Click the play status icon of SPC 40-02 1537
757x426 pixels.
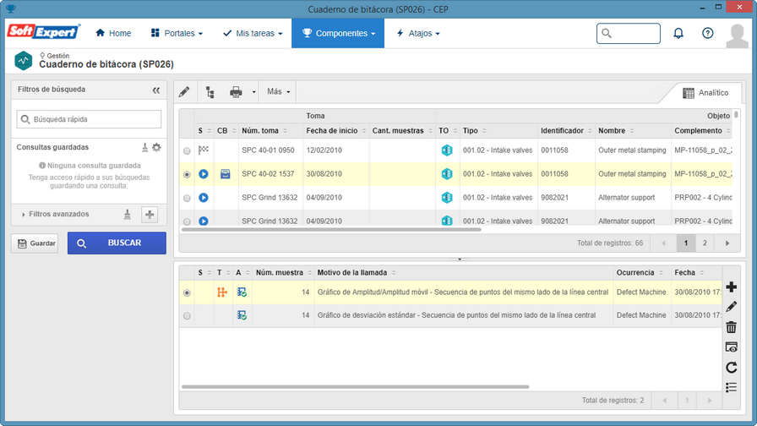point(204,174)
